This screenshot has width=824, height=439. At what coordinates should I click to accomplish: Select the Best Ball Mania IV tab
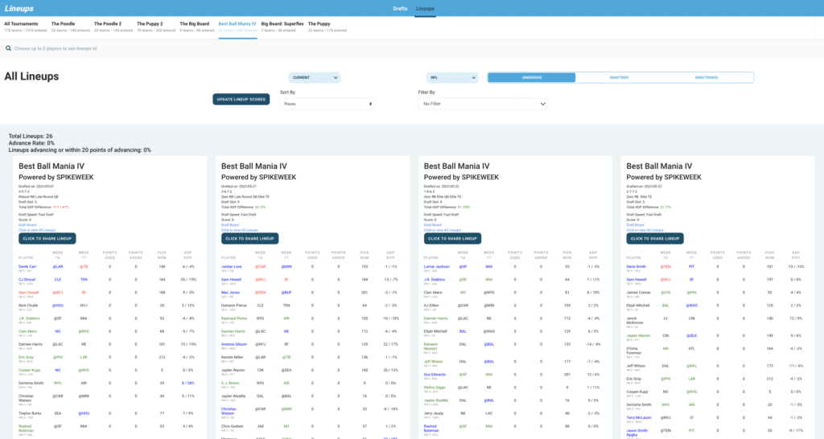click(x=237, y=27)
